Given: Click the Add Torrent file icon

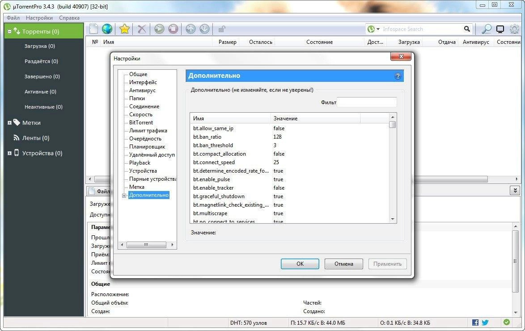Looking at the screenshot, I should (x=94, y=29).
